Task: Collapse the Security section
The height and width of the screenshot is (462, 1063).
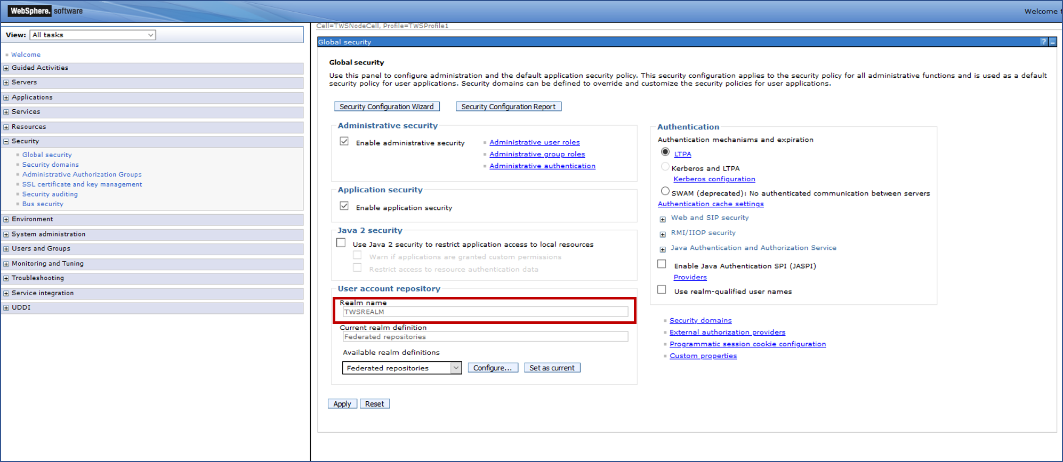Action: pyautogui.click(x=6, y=142)
